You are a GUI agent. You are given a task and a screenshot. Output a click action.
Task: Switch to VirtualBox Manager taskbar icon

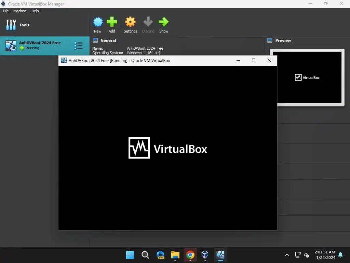tap(205, 255)
